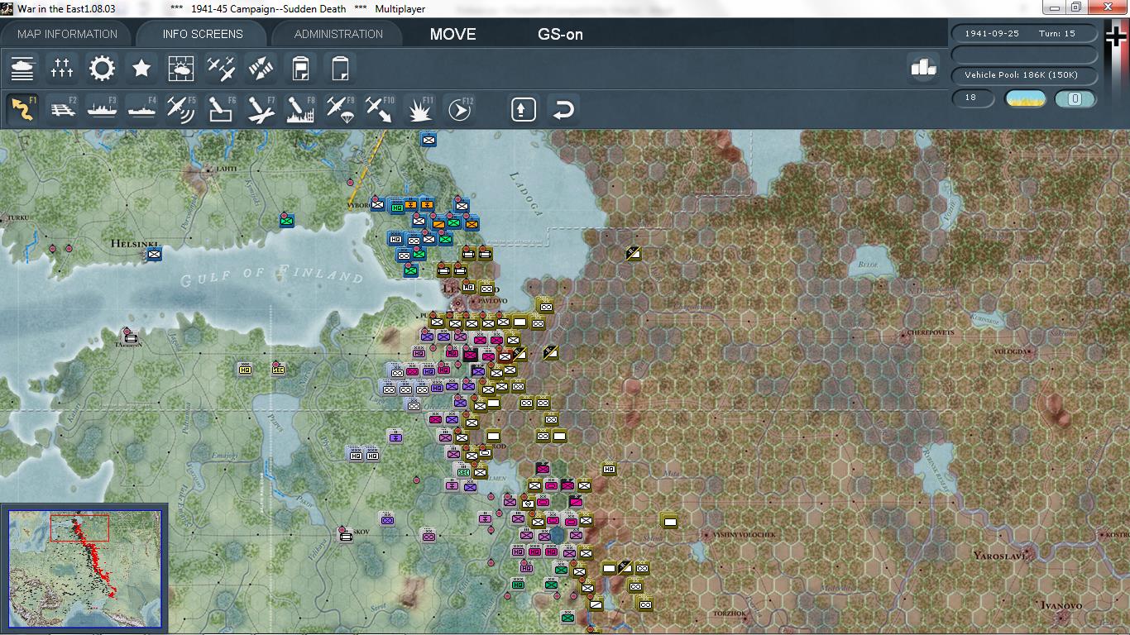The width and height of the screenshot is (1130, 635).
Task: Click the weather condition sky pill
Action: tap(1026, 98)
